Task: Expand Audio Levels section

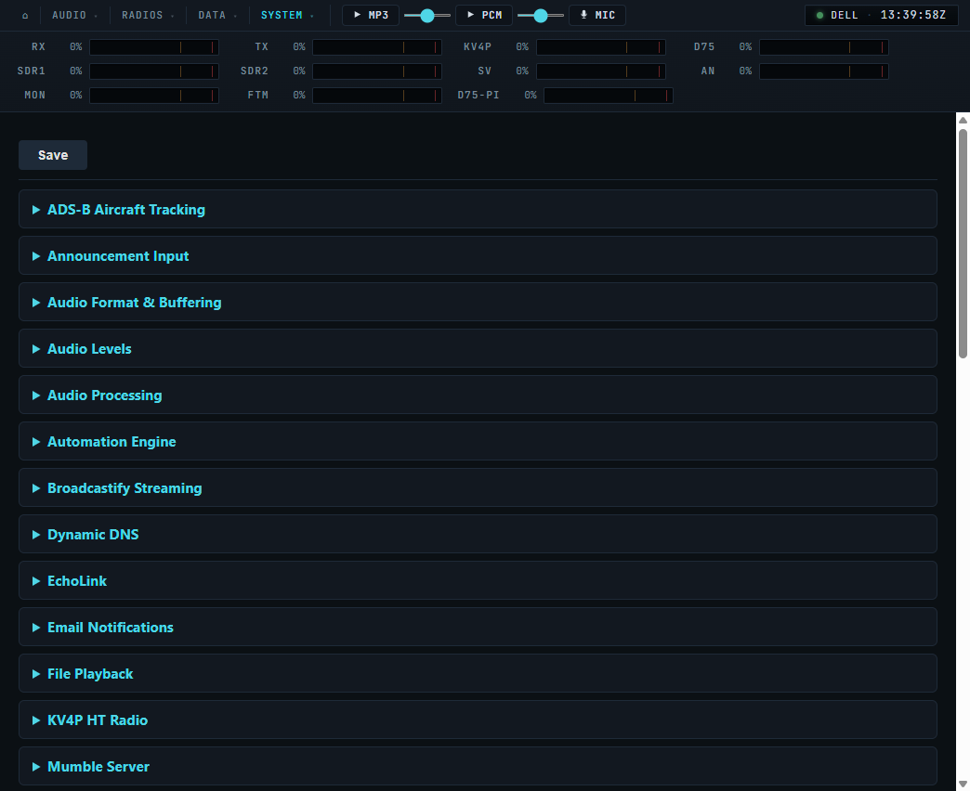Action: (x=478, y=348)
